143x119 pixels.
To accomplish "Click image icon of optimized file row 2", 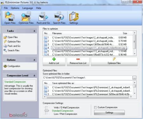I will 45,91.
